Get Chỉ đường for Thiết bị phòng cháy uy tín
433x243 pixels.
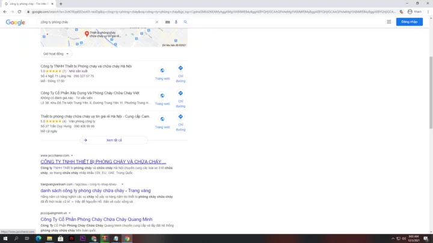180,122
